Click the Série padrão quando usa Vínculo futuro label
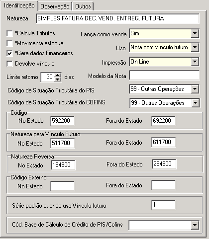This screenshot has width=209, height=239. [59, 206]
